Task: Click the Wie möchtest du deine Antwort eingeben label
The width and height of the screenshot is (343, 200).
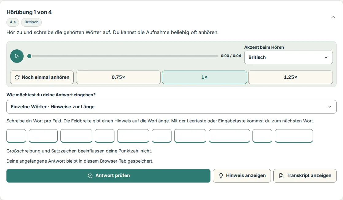Action: (51, 95)
